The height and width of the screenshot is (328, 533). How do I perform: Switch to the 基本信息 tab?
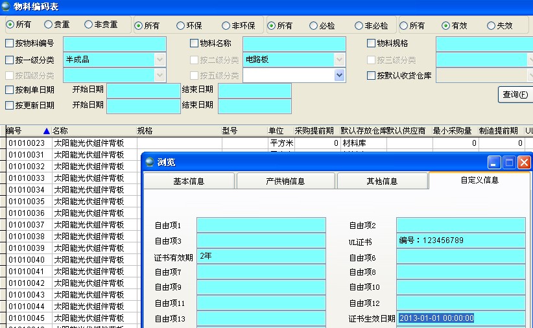(189, 182)
